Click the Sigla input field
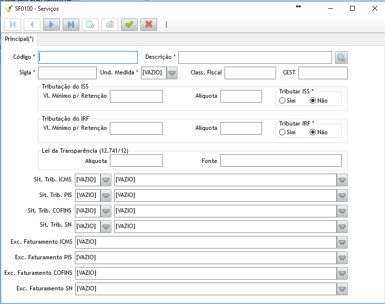The width and height of the screenshot is (385, 304). click(x=67, y=73)
